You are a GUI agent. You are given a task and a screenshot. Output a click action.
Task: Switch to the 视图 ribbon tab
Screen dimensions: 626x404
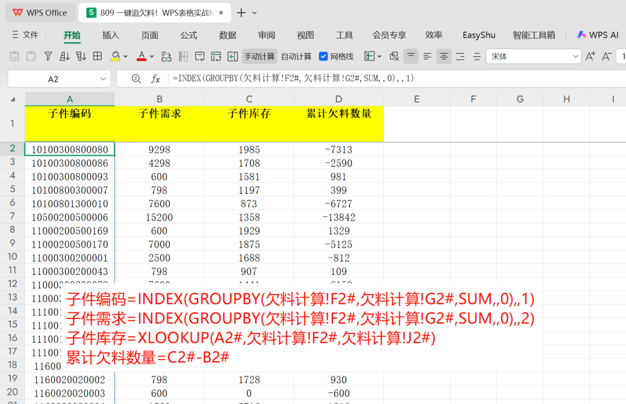(x=306, y=35)
